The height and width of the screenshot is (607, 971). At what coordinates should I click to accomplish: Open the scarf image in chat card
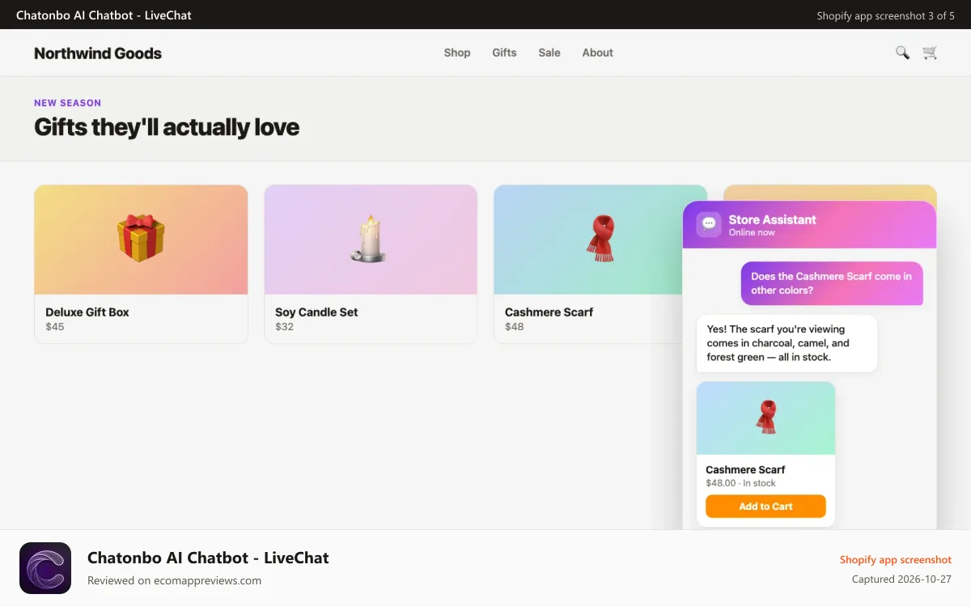click(x=765, y=418)
